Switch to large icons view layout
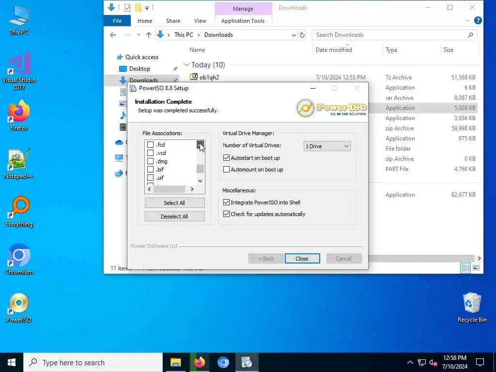Image resolution: width=496 pixels, height=372 pixels. [476, 268]
